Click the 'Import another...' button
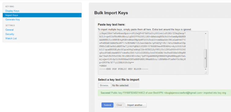The width and height of the screenshot is (231, 112). pyautogui.click(x=136, y=105)
